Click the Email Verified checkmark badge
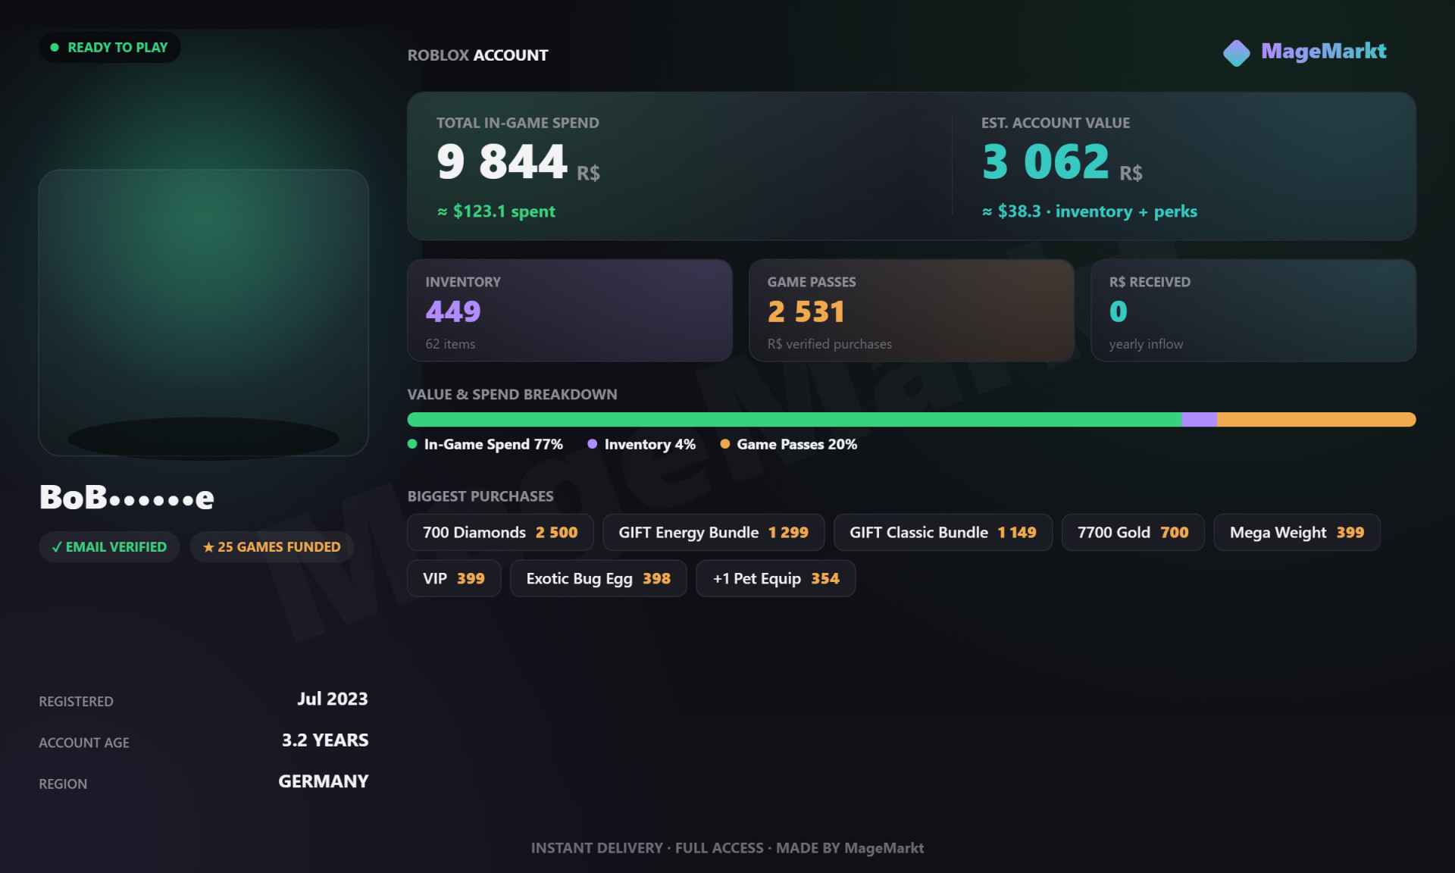The width and height of the screenshot is (1455, 873). pos(109,546)
